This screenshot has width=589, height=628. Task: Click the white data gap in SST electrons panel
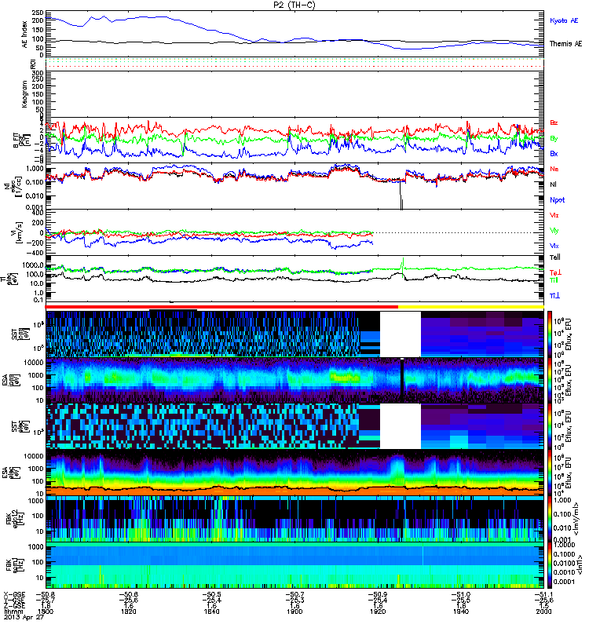click(401, 426)
